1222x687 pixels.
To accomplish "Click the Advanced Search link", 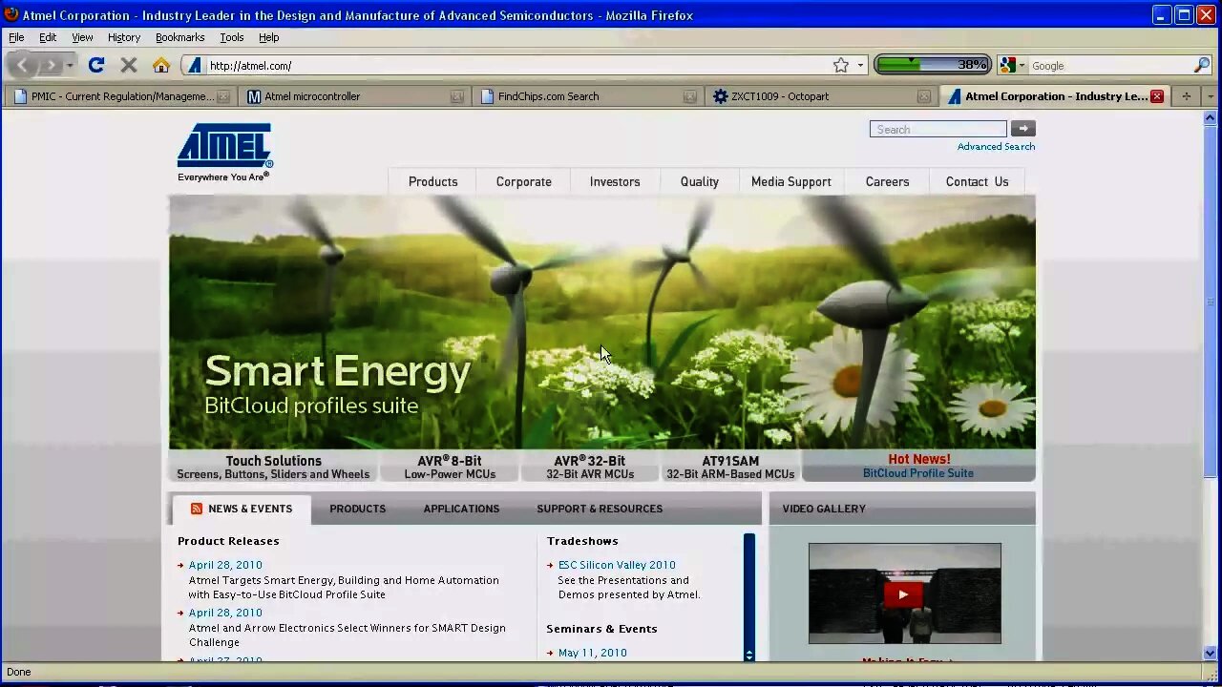I will [996, 146].
